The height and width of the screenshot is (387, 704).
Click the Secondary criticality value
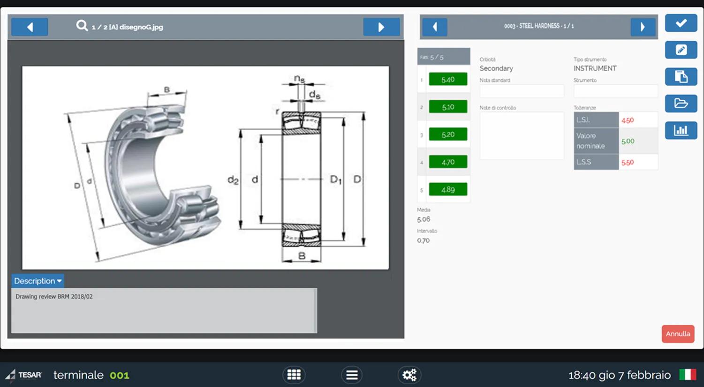(x=496, y=68)
